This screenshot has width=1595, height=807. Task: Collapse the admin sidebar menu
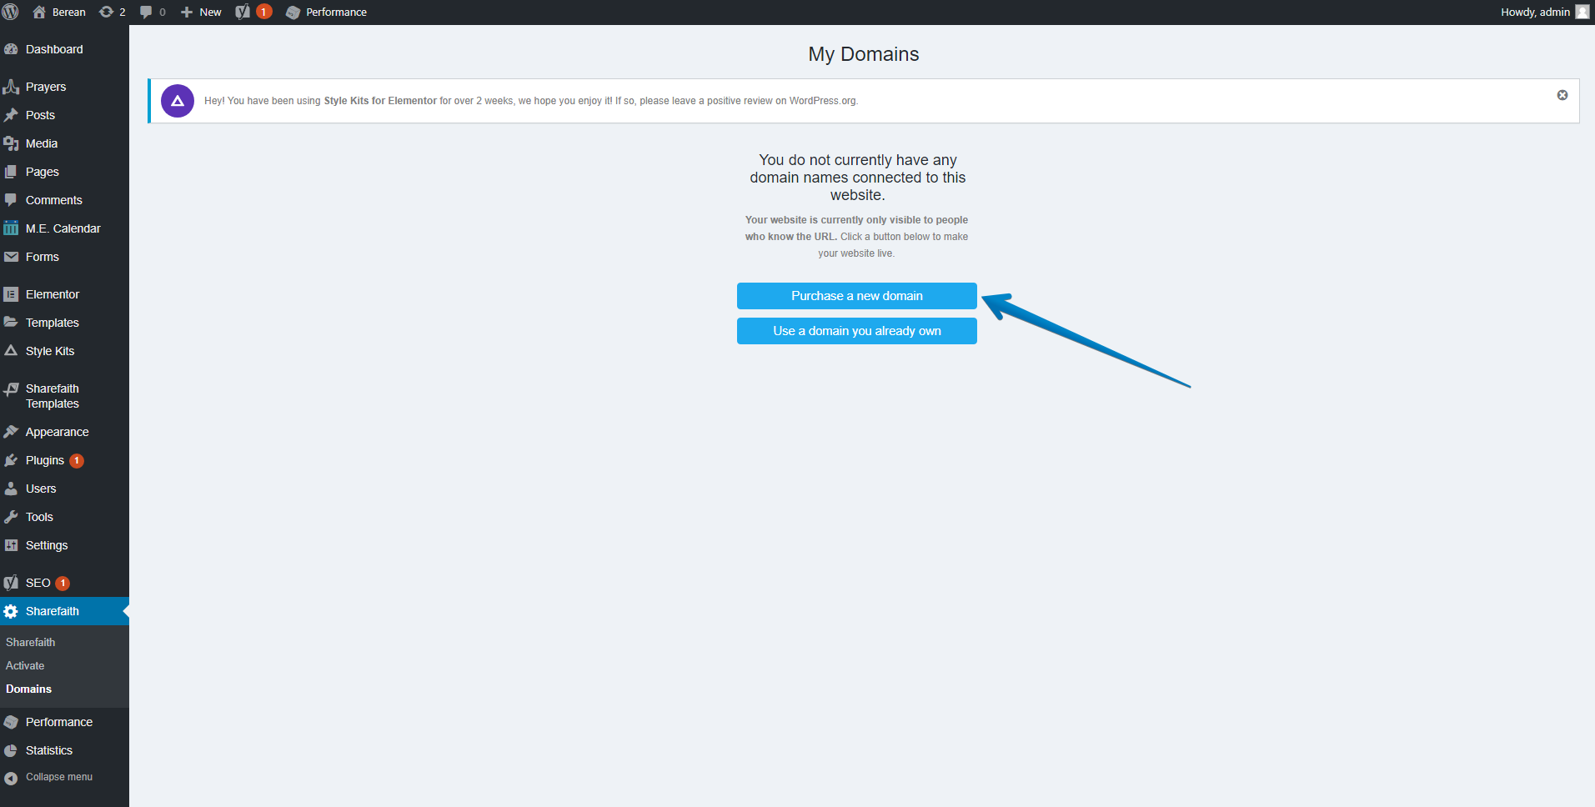49,777
